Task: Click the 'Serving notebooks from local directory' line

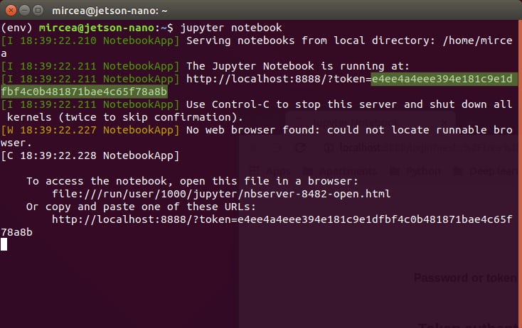Action: coord(349,40)
